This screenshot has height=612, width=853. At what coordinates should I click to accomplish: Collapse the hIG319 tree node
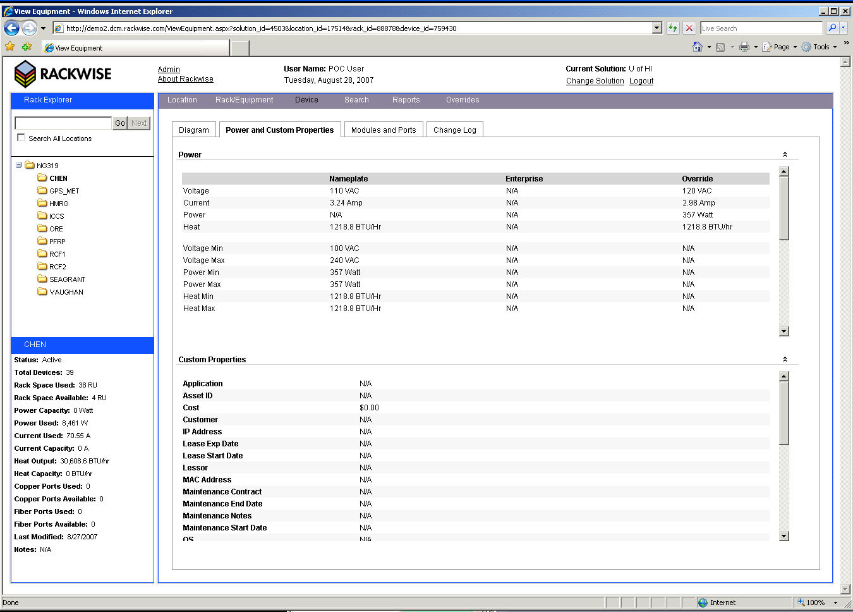click(x=18, y=165)
